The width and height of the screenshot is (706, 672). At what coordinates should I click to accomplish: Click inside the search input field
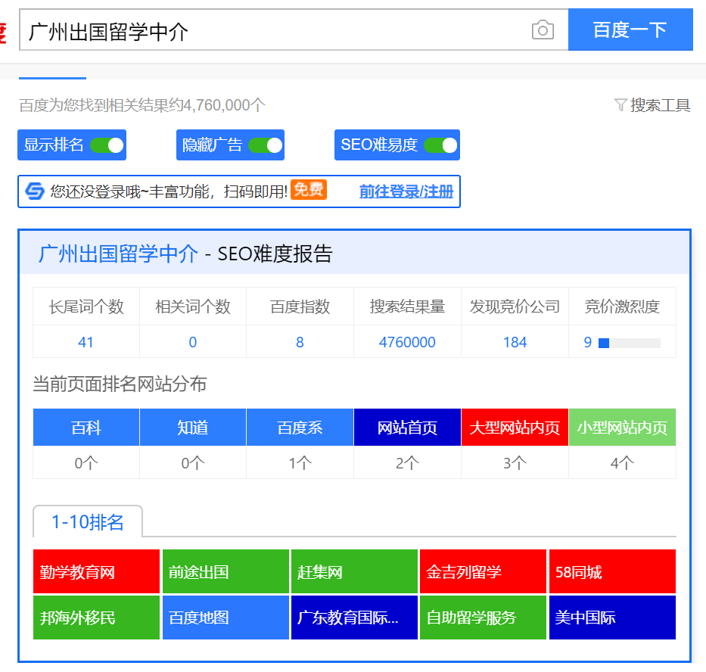pyautogui.click(x=272, y=31)
